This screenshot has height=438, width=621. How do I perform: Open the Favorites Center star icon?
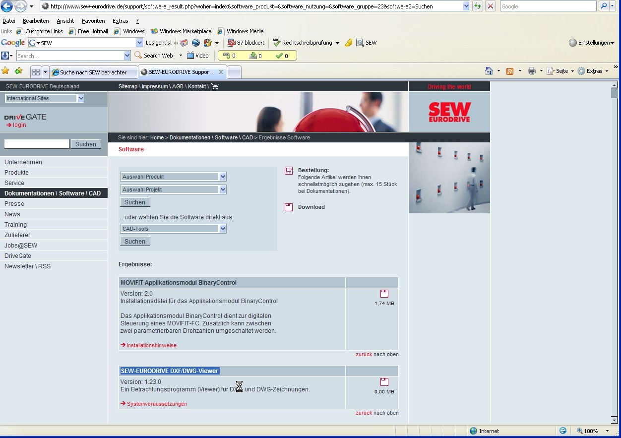coord(6,71)
